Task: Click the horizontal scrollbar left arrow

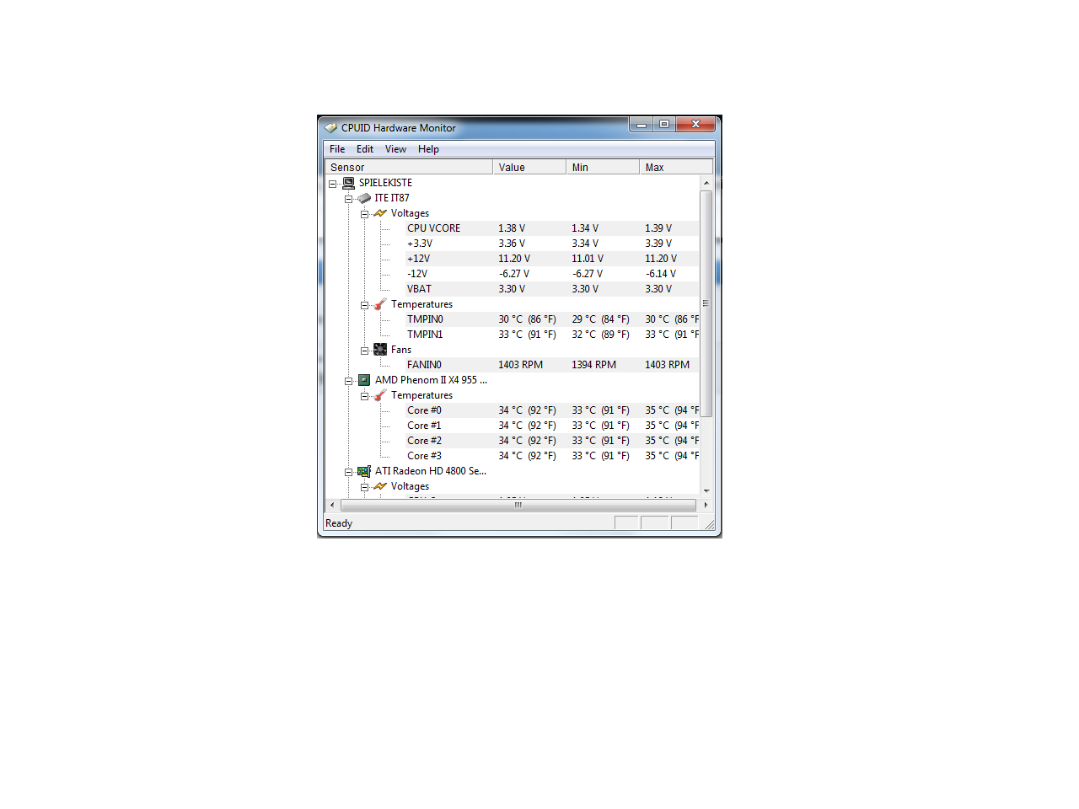Action: [x=332, y=505]
